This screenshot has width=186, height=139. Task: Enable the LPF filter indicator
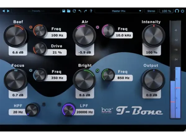pos(59,104)
